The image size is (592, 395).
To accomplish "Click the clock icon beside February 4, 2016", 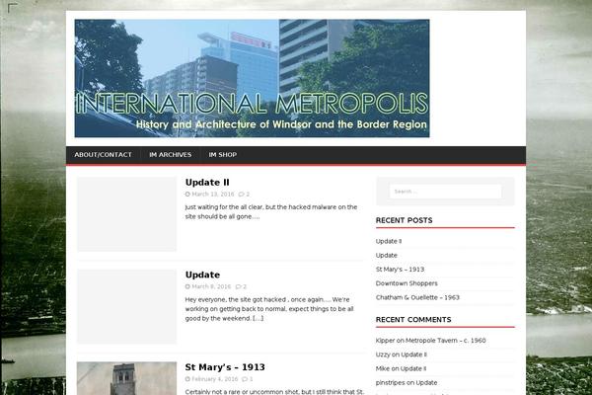I will [x=187, y=379].
